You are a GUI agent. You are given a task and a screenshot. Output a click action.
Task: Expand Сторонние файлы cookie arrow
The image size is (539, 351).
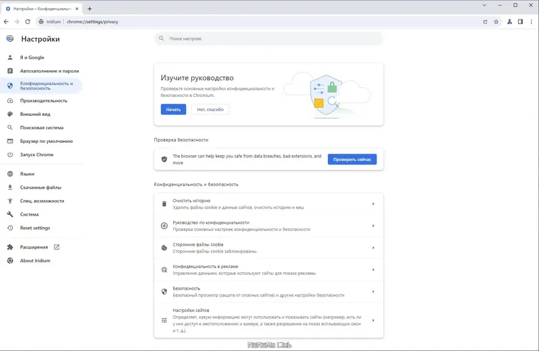click(373, 248)
